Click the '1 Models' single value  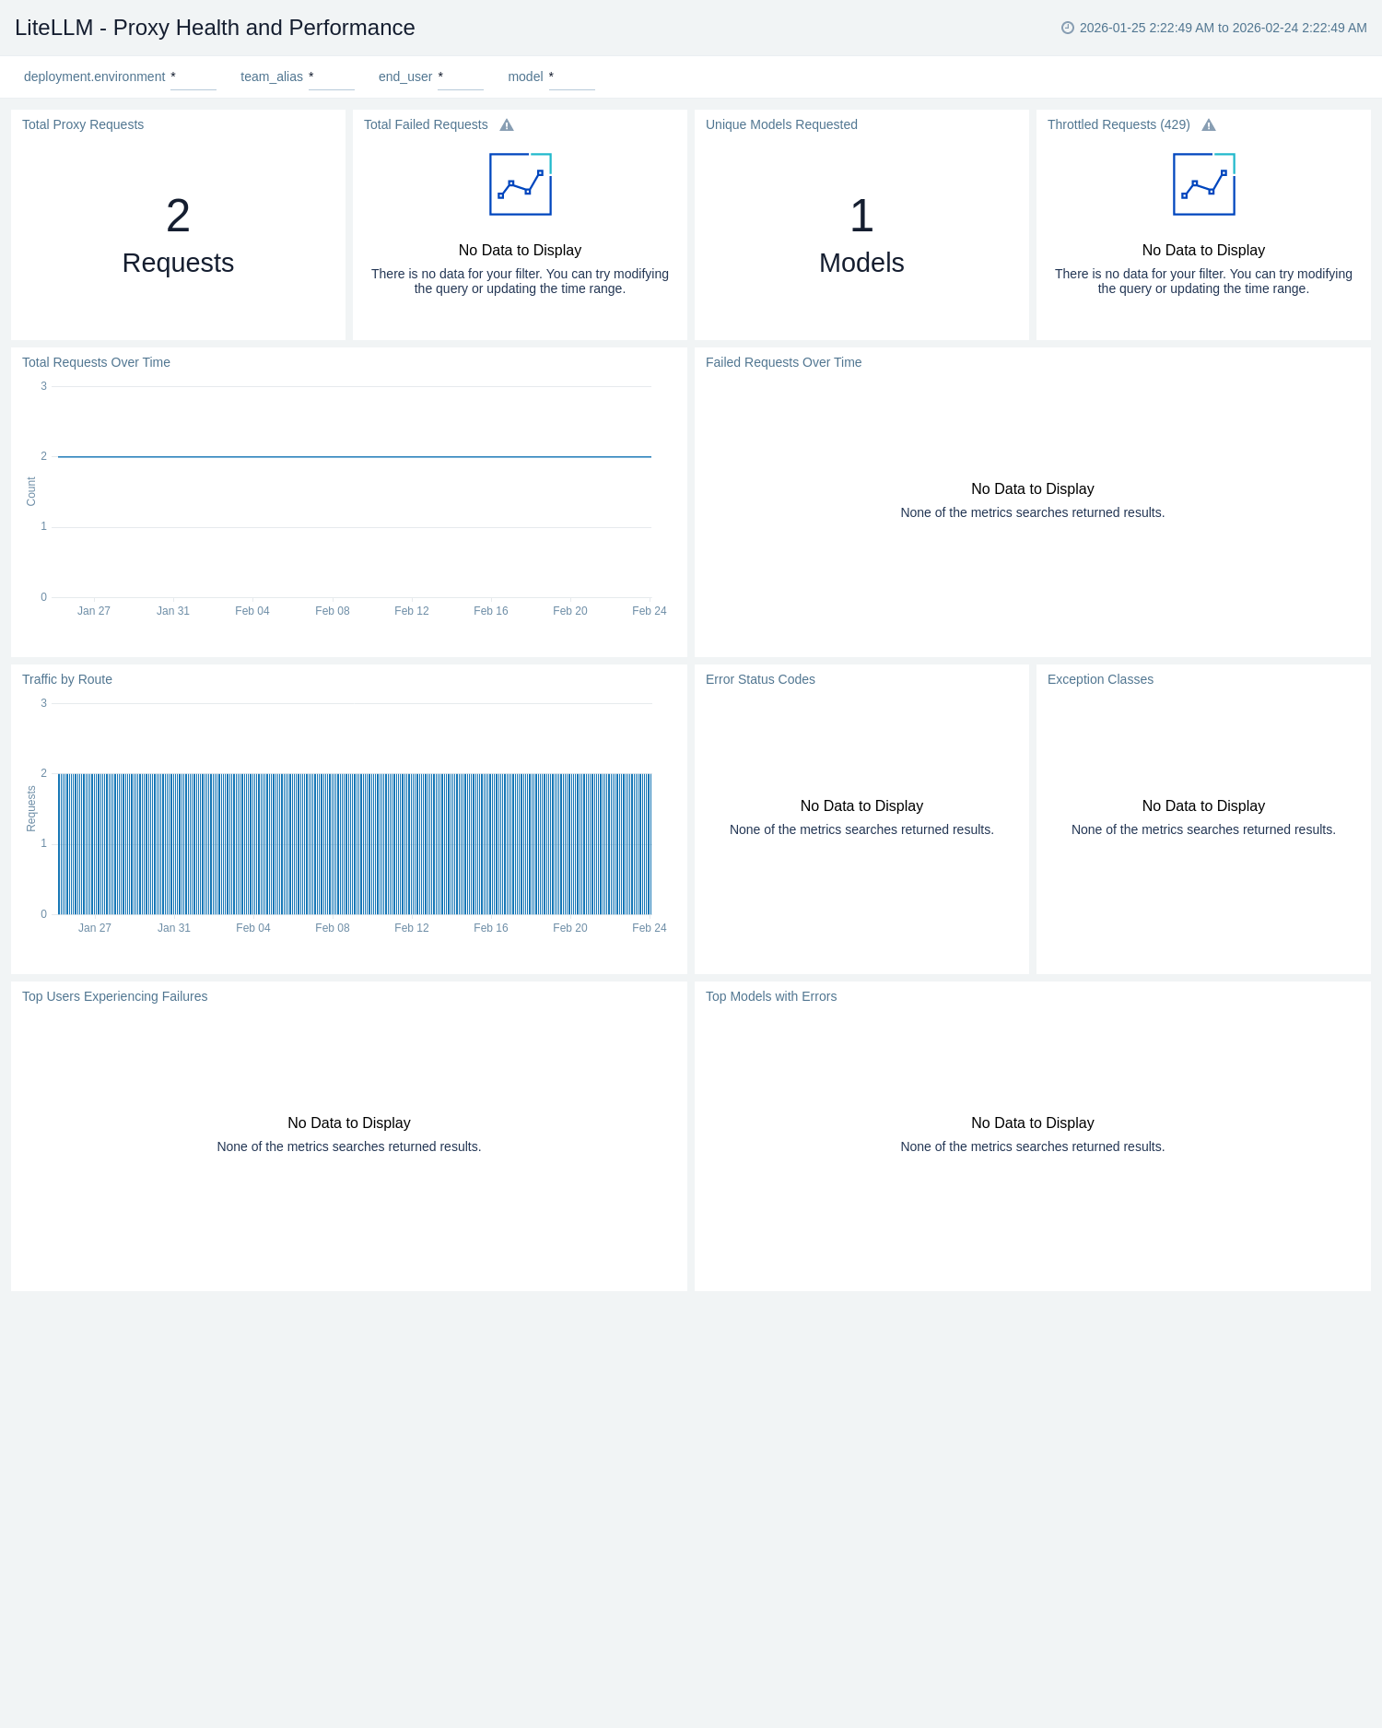(861, 236)
